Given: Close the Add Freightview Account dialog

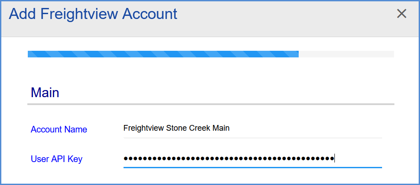Looking at the screenshot, I should (x=401, y=14).
